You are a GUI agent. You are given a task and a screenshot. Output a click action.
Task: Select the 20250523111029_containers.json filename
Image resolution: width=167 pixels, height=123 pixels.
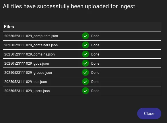point(31,45)
